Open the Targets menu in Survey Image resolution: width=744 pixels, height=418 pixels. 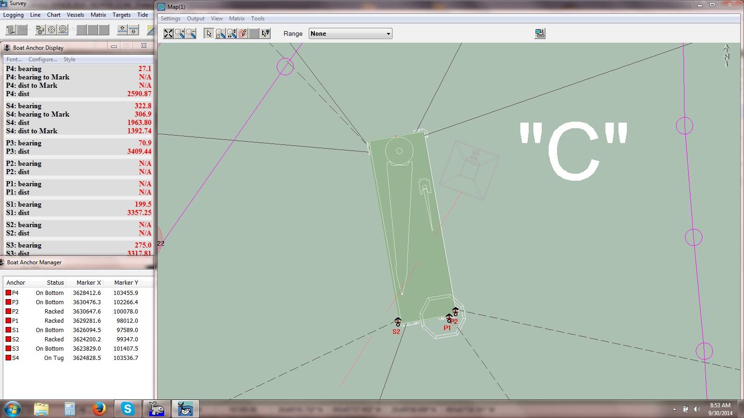121,15
